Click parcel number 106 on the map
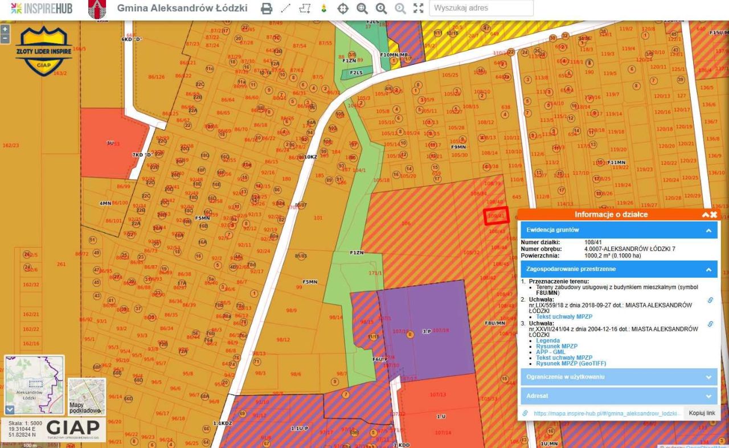 pyautogui.click(x=406, y=224)
